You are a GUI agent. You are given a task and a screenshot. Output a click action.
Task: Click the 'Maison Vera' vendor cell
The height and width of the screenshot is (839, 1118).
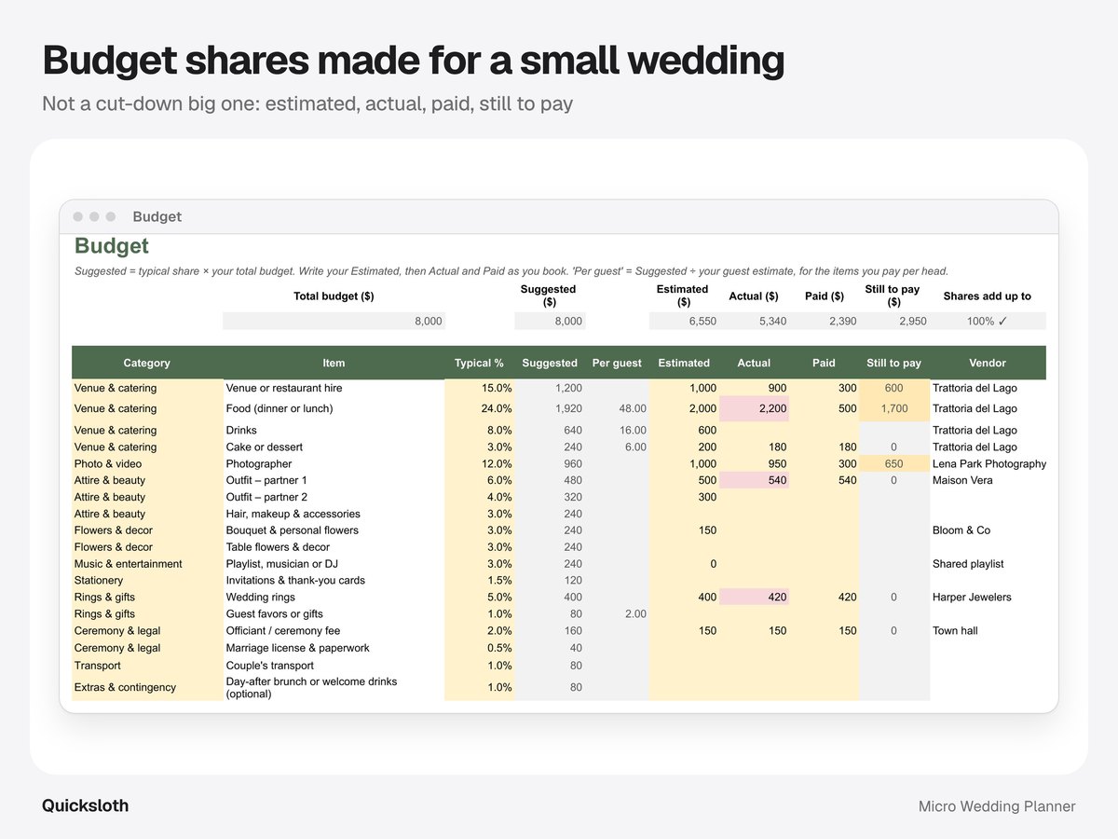click(988, 480)
